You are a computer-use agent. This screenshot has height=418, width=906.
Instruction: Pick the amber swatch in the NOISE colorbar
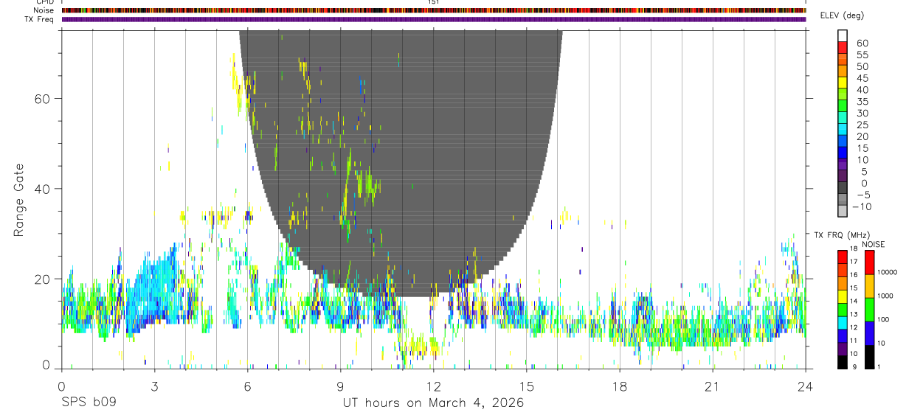869,286
